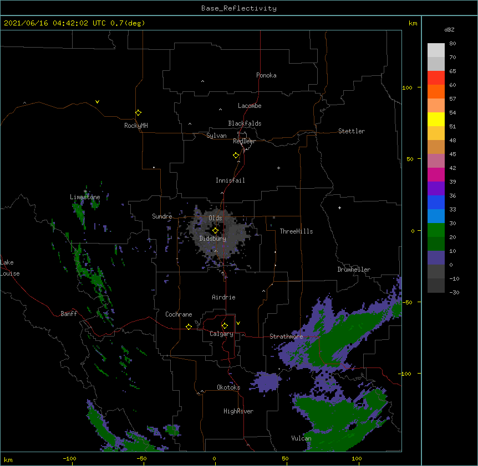
Task: Click the -30 value on the dBZ scale
Action: click(454, 293)
